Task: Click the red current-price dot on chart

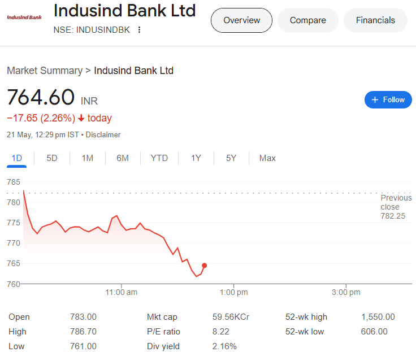Action: coord(204,266)
